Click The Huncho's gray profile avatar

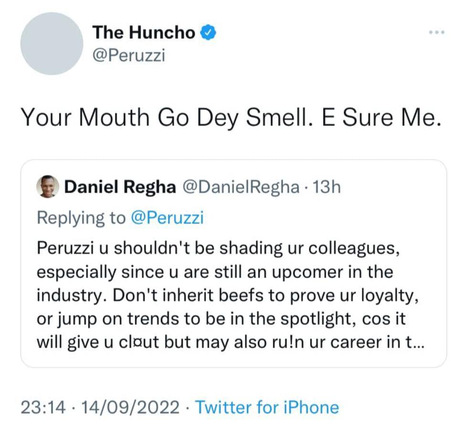point(52,43)
